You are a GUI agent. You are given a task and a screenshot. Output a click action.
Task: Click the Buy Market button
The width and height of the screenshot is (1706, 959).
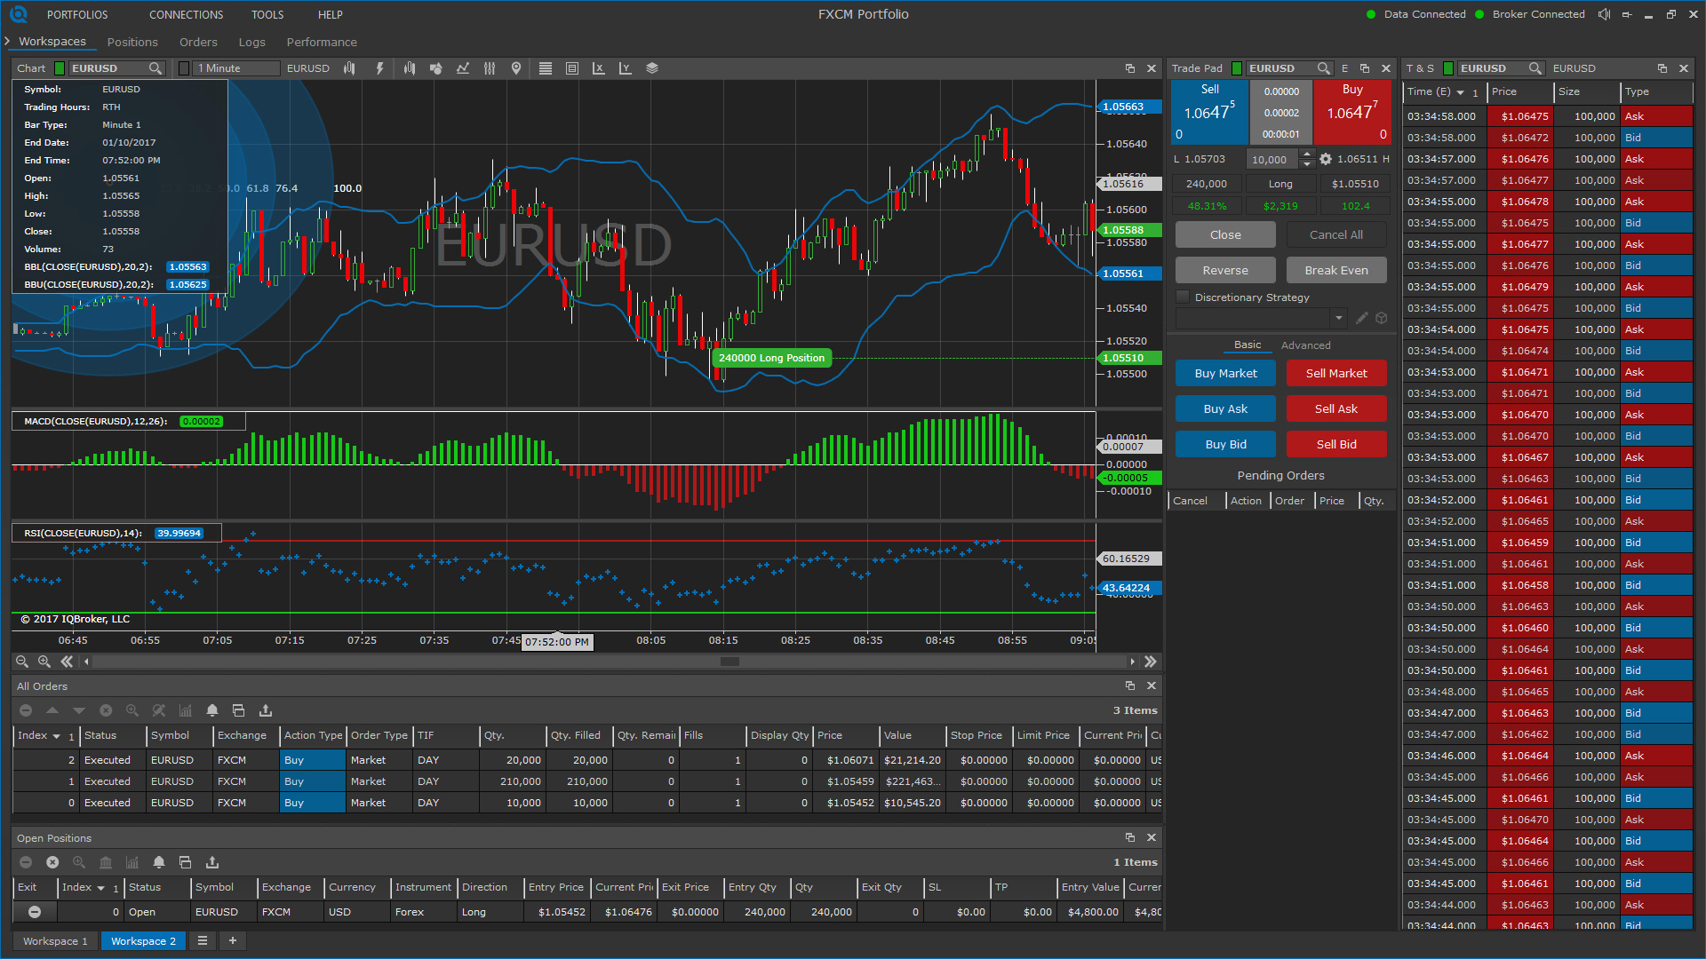tap(1225, 373)
